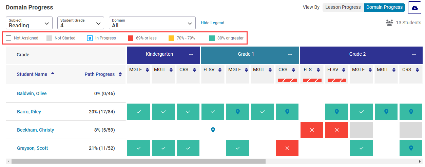Sort students by Path Progress arrows

(120, 75)
